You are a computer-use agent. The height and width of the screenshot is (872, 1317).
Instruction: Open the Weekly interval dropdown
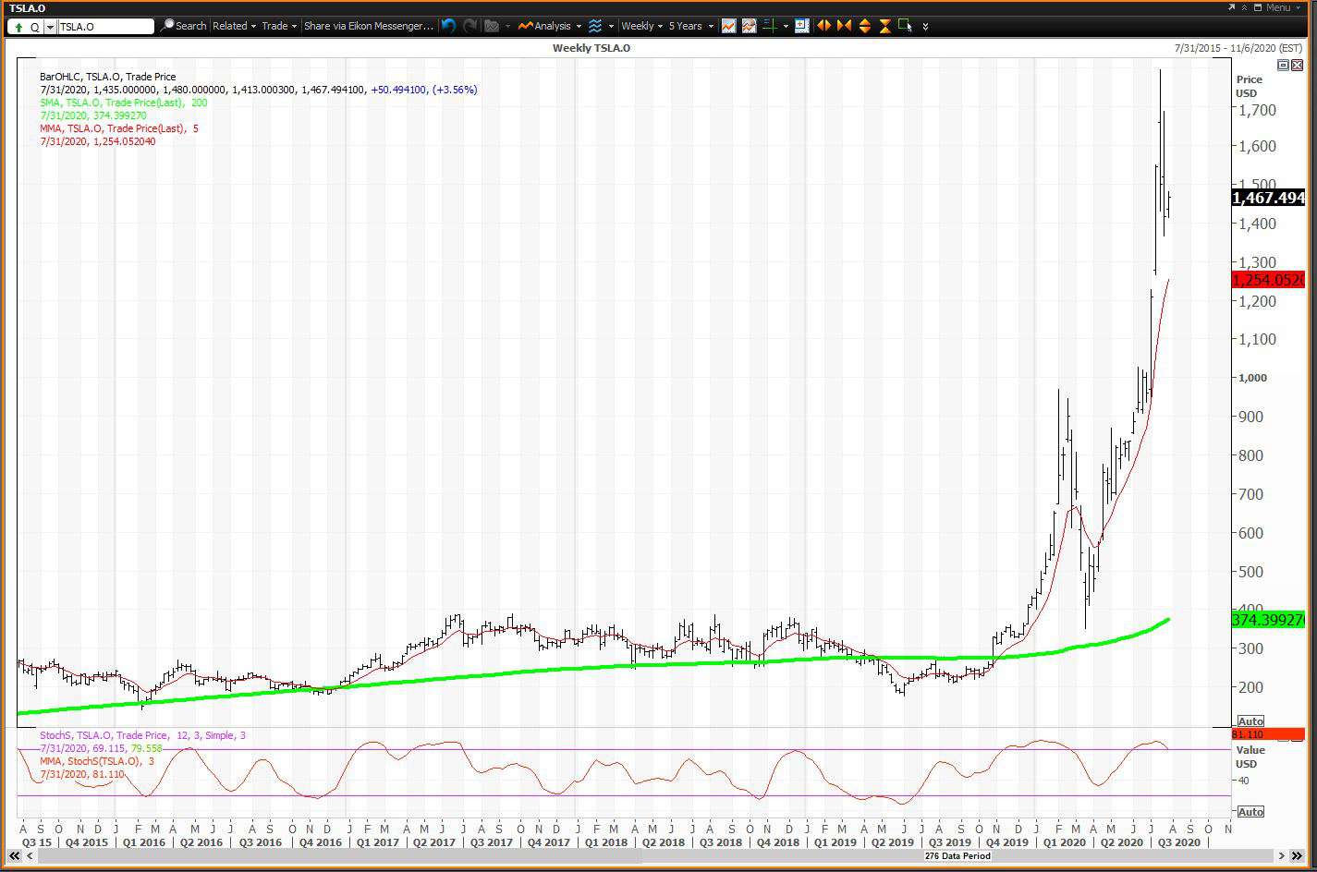641,26
